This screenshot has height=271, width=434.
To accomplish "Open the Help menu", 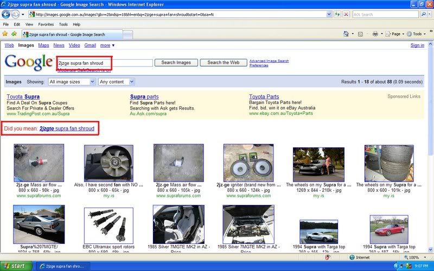I will [76, 24].
